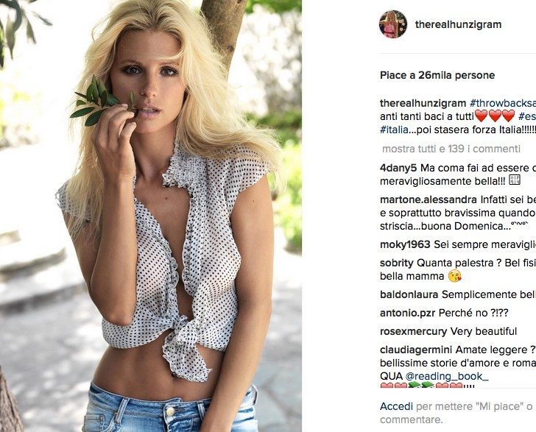Open the #es hashtag after hearts
The image size is (536, 432).
coord(527,116)
